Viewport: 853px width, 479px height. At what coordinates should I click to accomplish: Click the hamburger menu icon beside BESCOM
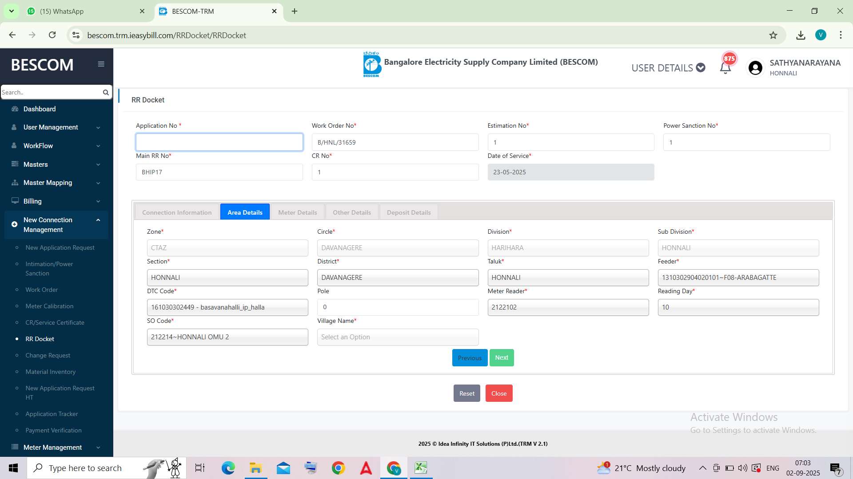click(101, 64)
